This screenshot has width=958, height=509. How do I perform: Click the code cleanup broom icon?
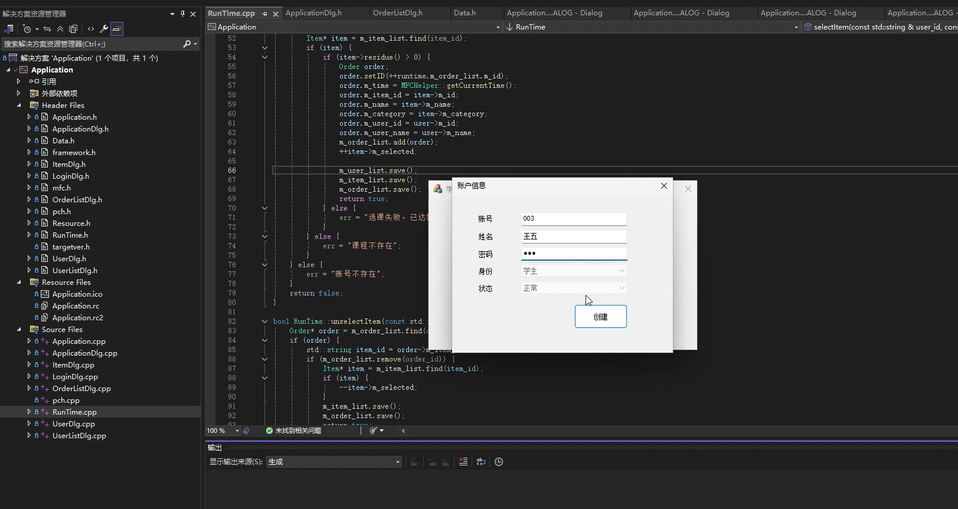pos(373,431)
